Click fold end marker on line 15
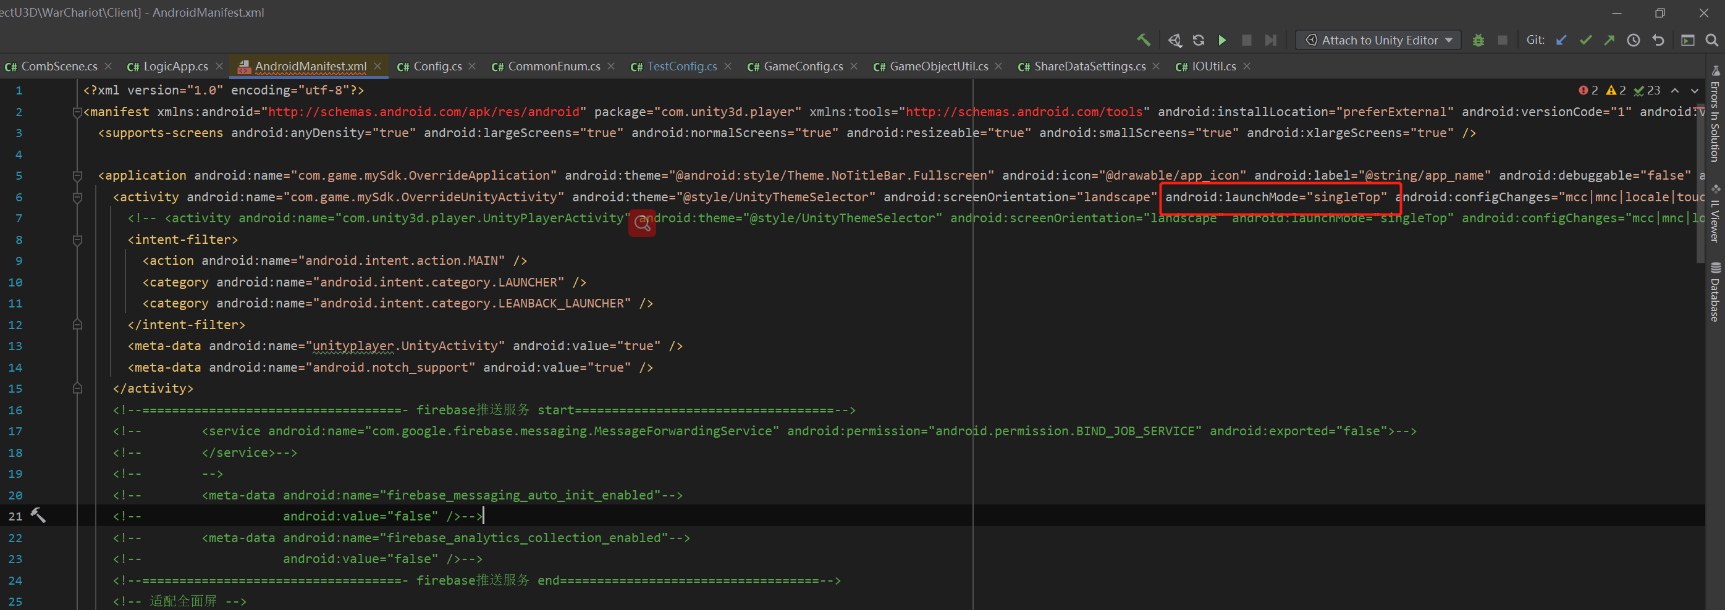Viewport: 1725px width, 610px height. [x=78, y=388]
